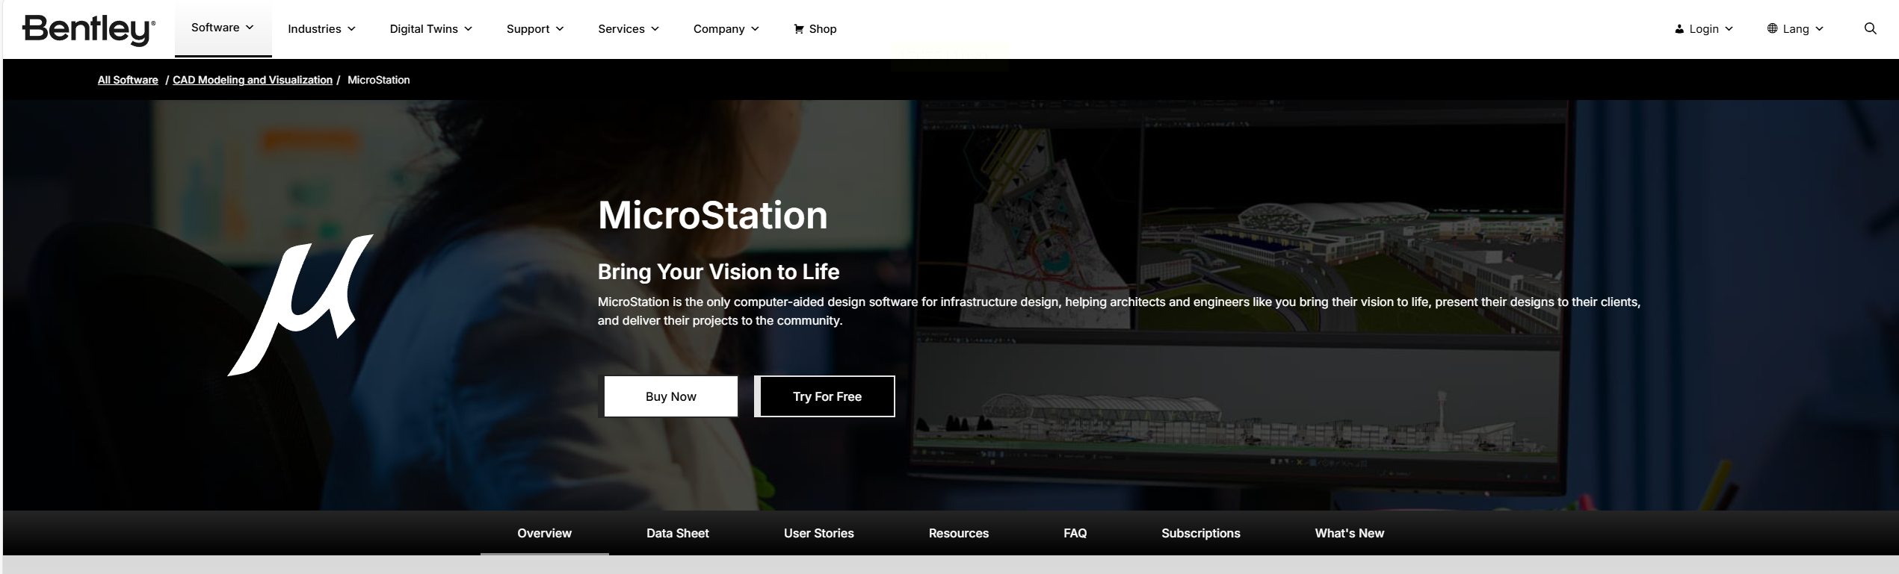Open the search magnifier icon
Viewport: 1899px width, 574px height.
(x=1870, y=28)
